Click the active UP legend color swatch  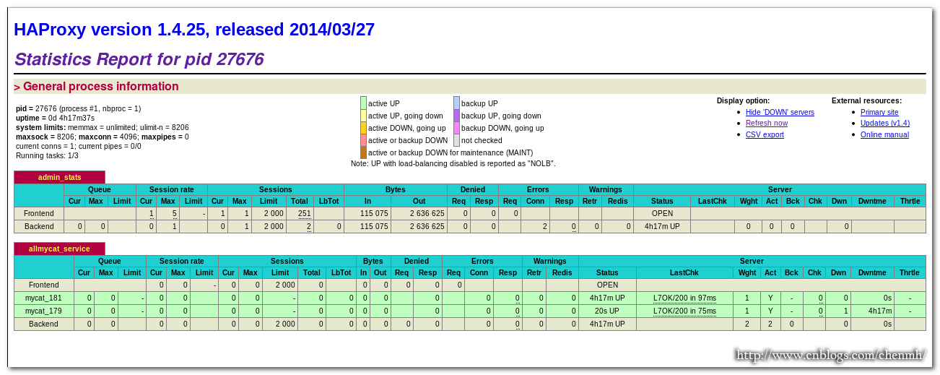click(363, 103)
